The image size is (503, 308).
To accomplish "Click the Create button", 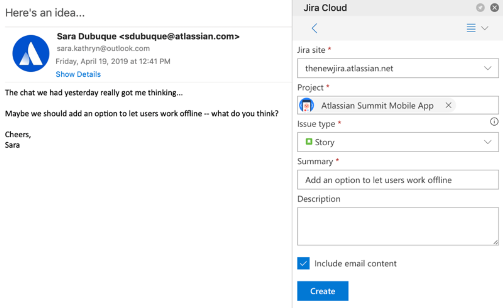I will tap(323, 291).
